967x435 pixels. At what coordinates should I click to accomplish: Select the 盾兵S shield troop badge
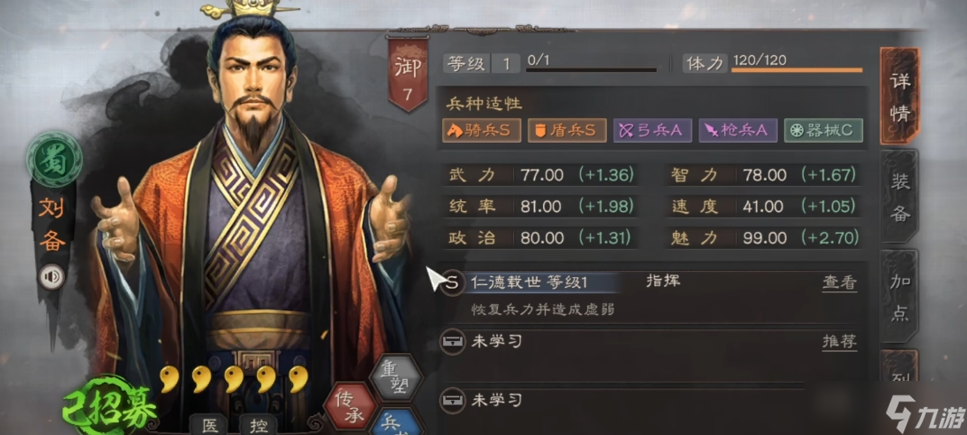[x=566, y=130]
